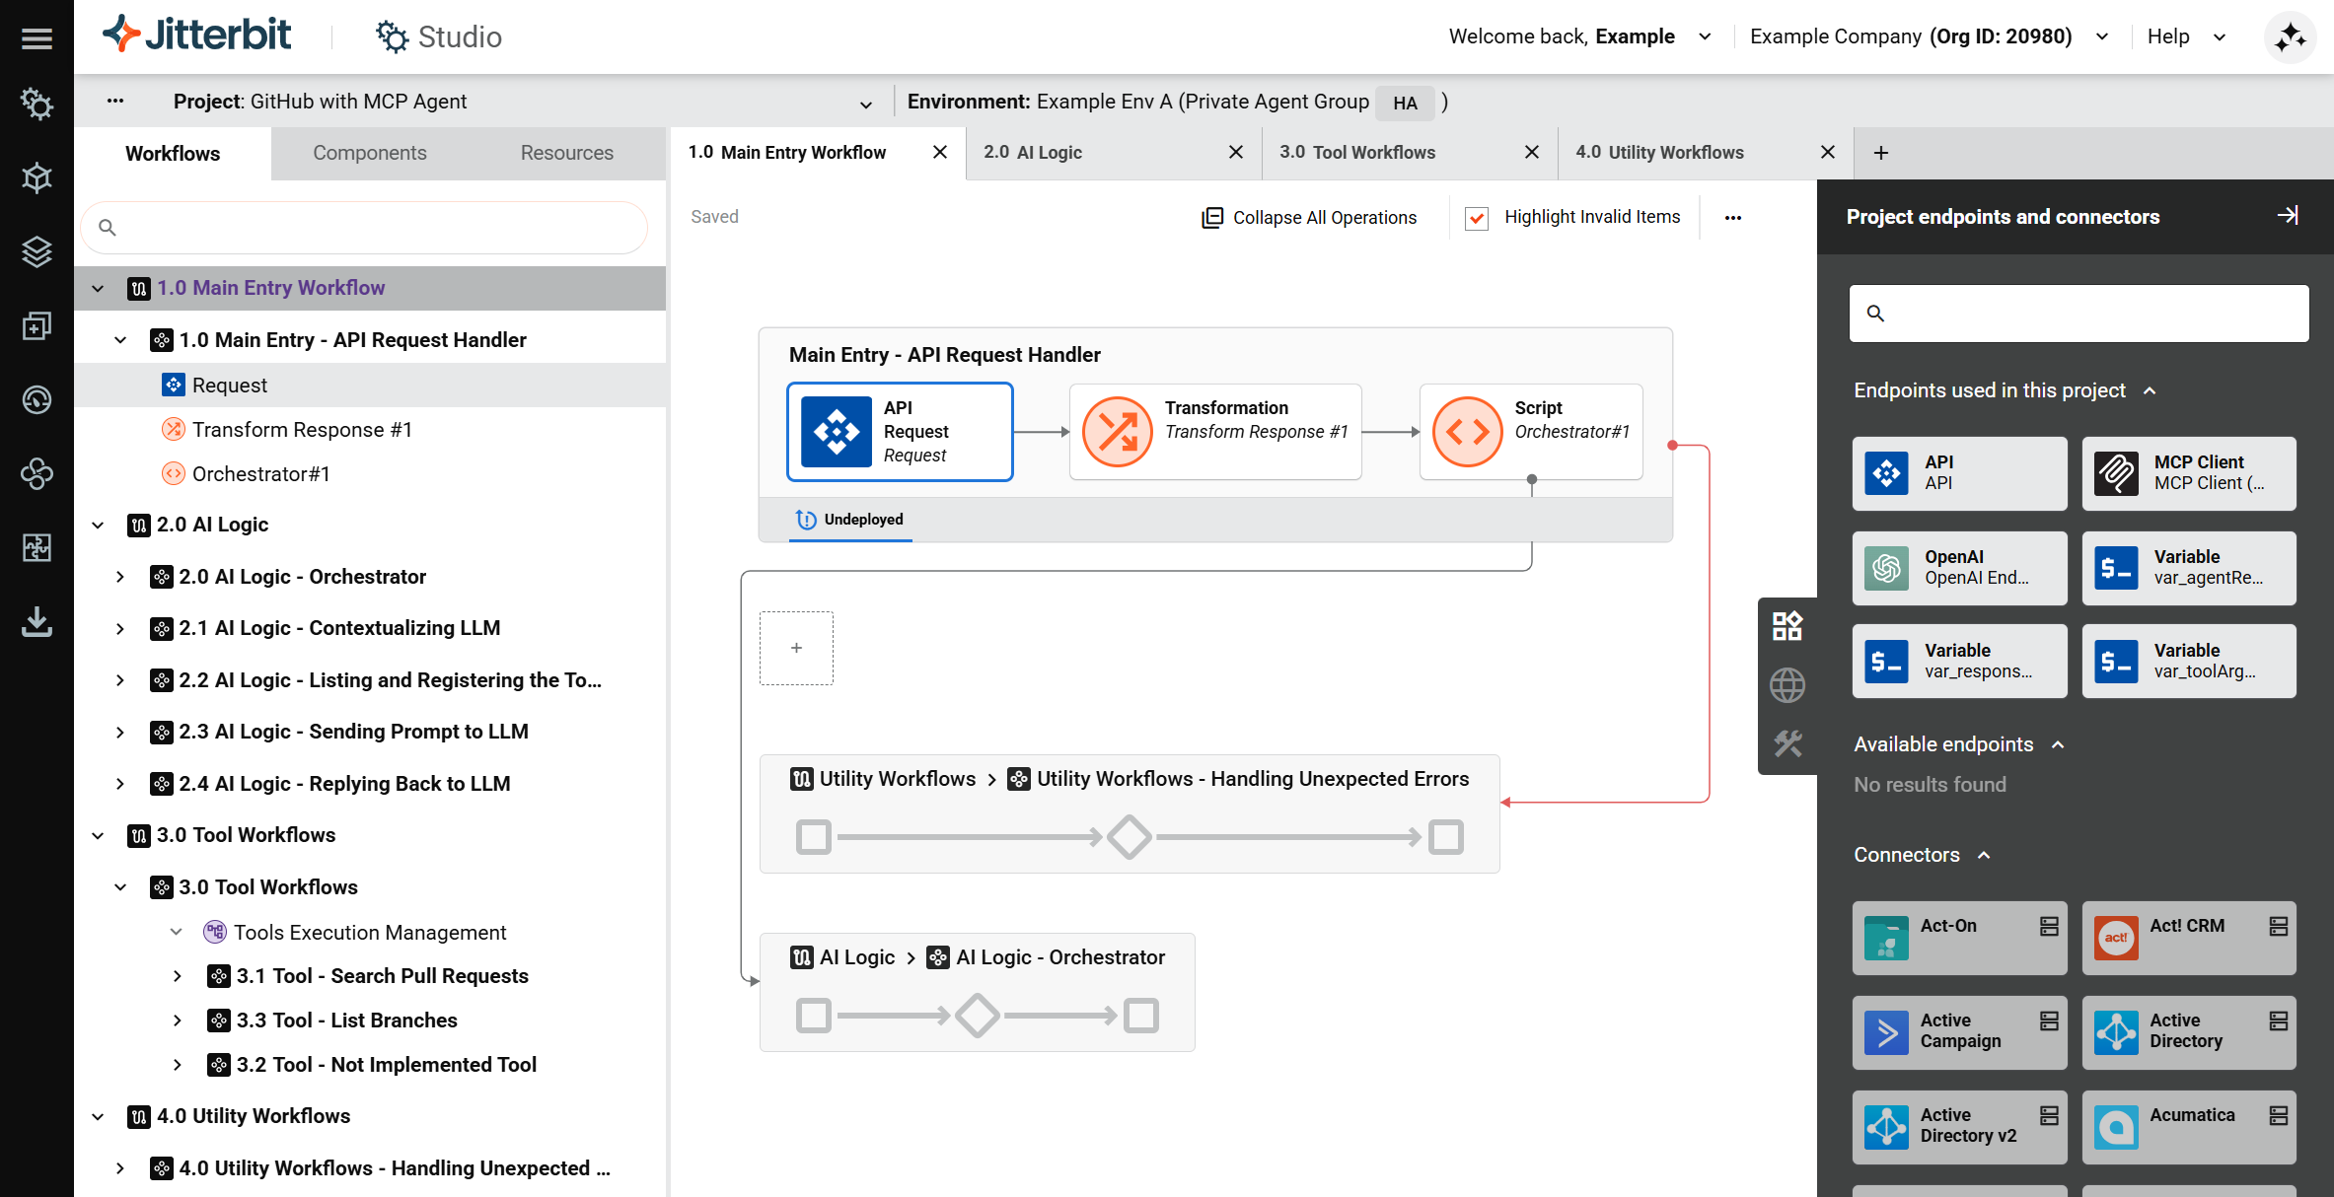This screenshot has width=2334, height=1197.
Task: Select the MCP Client endpoint tile
Action: (2188, 473)
